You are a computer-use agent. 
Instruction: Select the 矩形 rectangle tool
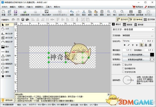click(x=7, y=60)
